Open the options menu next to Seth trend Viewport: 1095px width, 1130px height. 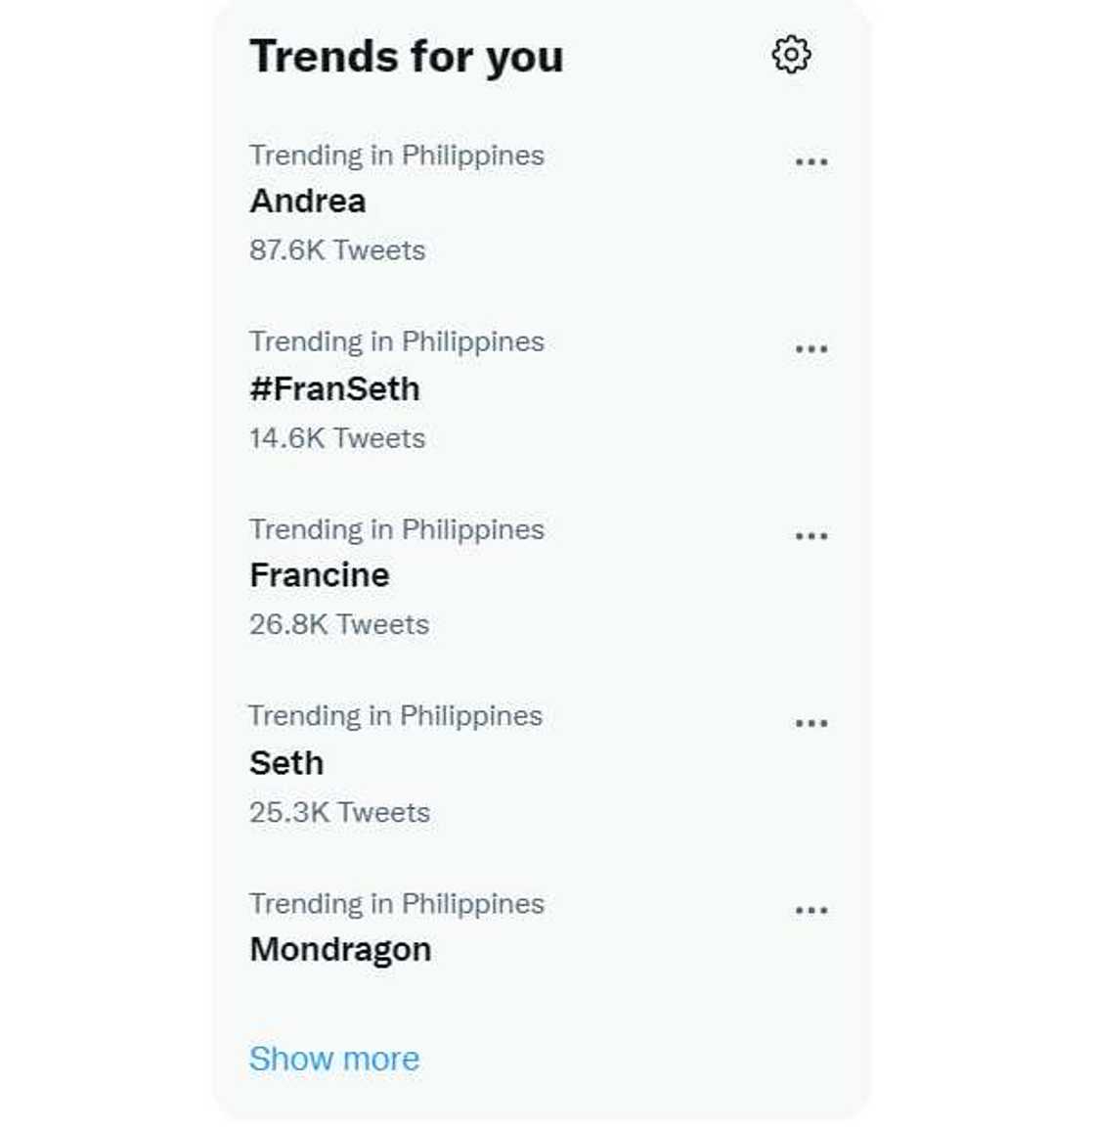(x=812, y=722)
